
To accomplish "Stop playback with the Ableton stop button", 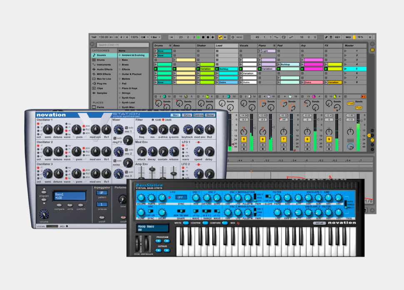I will click(203, 37).
